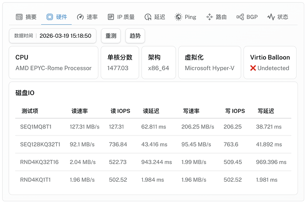Click write latency 969.396 ms

click(271, 162)
